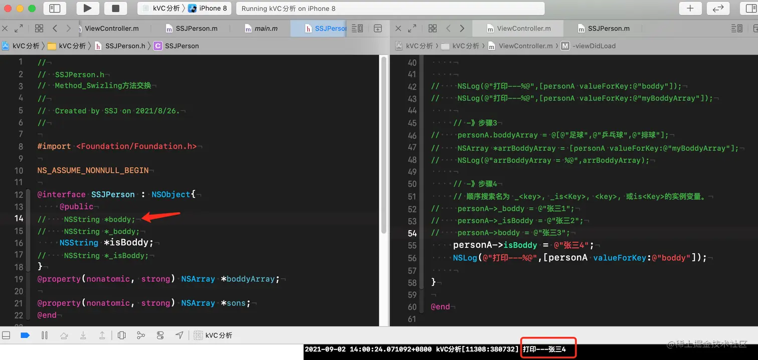
Task: Open -viewDidLoad method menu in jump bar
Action: (589, 46)
